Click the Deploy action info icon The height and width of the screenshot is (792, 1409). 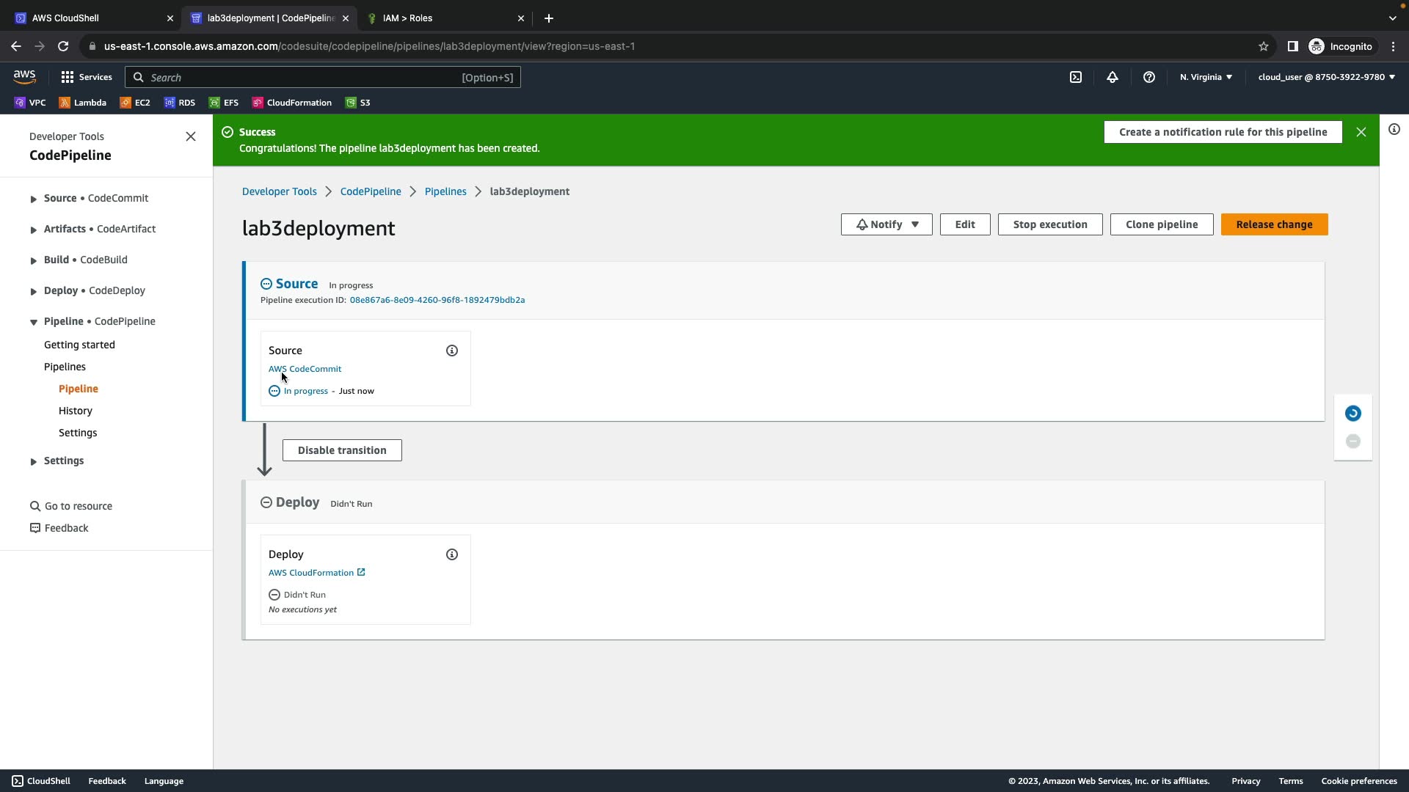point(452,554)
